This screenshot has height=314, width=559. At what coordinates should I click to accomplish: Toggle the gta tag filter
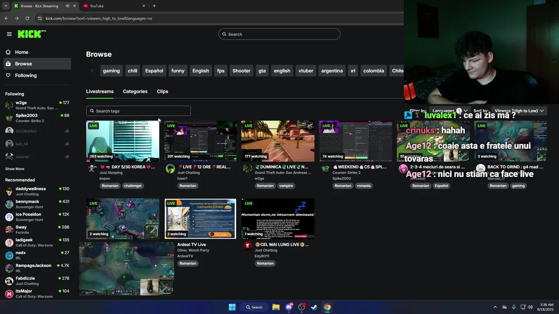[x=262, y=71]
